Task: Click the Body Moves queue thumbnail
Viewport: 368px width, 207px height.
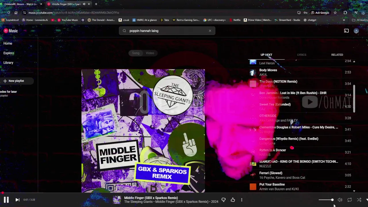Action: click(x=253, y=72)
